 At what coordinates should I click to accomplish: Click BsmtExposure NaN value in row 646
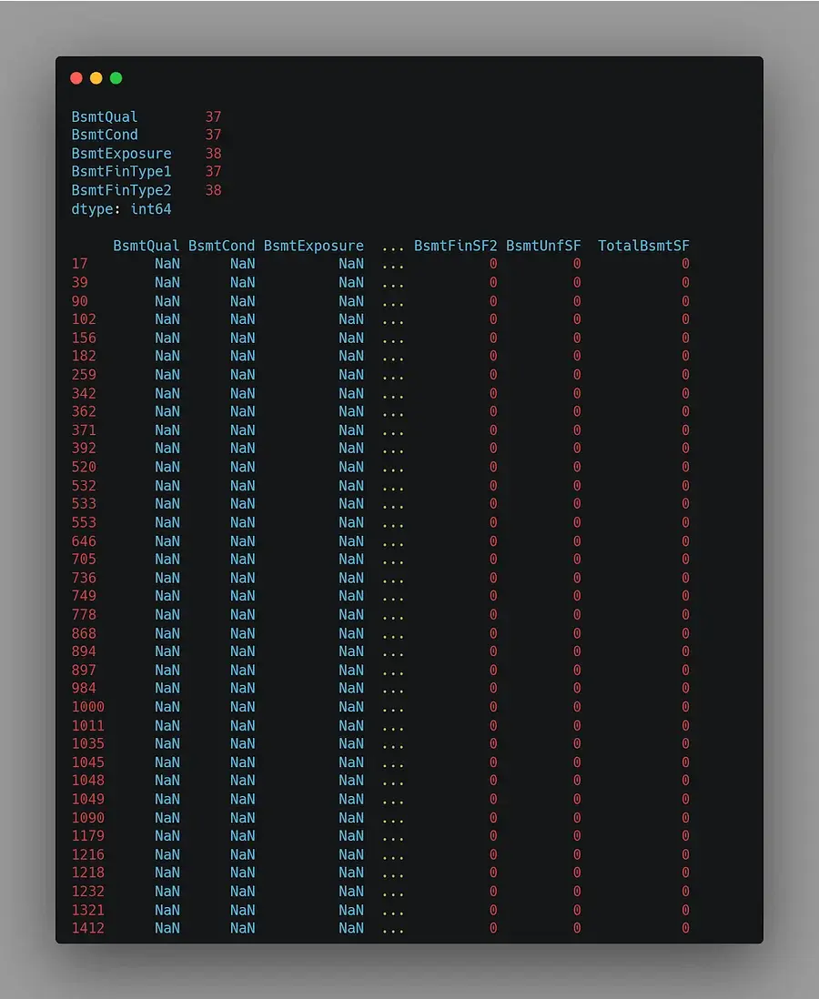351,541
